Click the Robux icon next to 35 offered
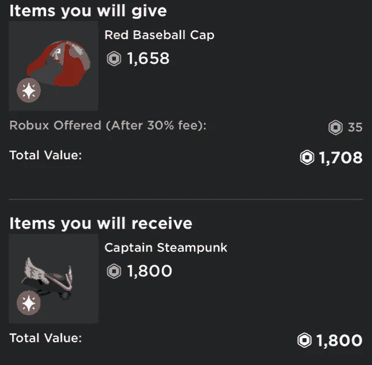This screenshot has width=372, height=365. (x=335, y=127)
